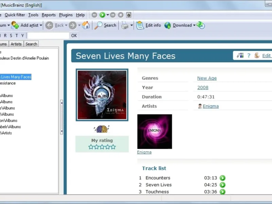Click the Edit info toolbar button
The image size is (272, 204).
[149, 25]
